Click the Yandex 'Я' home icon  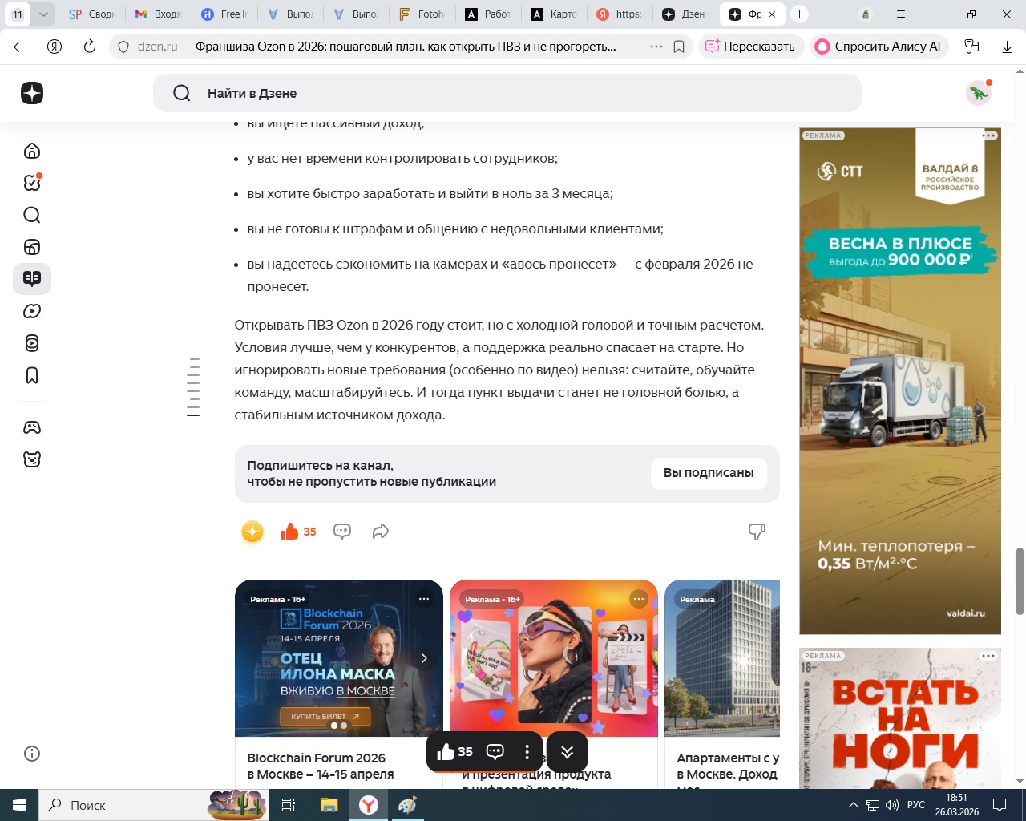coord(55,47)
